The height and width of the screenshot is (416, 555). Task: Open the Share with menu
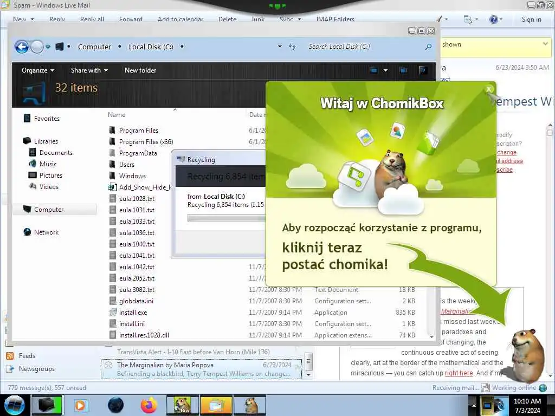point(89,70)
